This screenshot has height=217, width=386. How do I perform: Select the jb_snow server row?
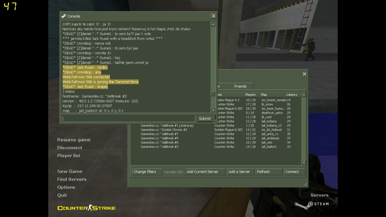click(x=259, y=104)
